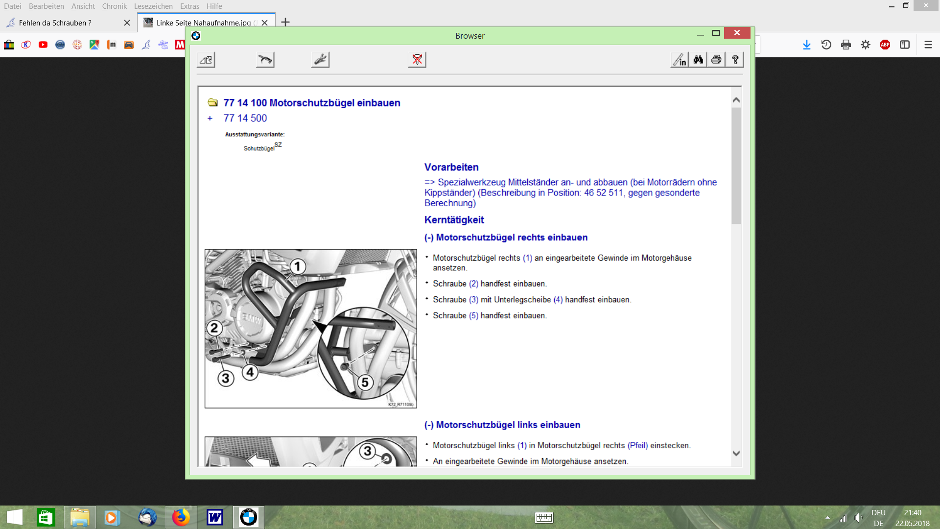Click the torque wrench toolbar icon
Screen dimensions: 940x529
[265, 60]
